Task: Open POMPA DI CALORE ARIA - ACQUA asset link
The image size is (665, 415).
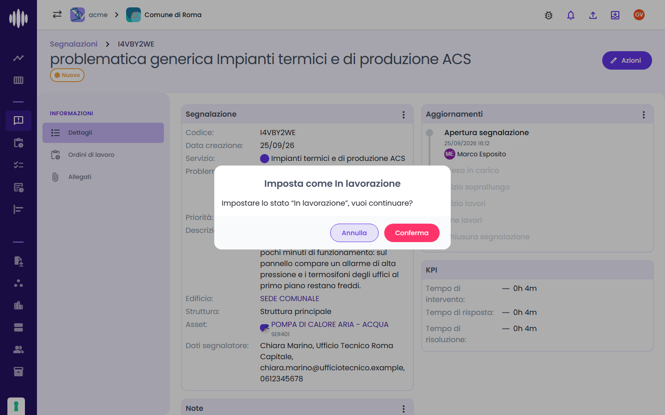Action: pyautogui.click(x=330, y=325)
